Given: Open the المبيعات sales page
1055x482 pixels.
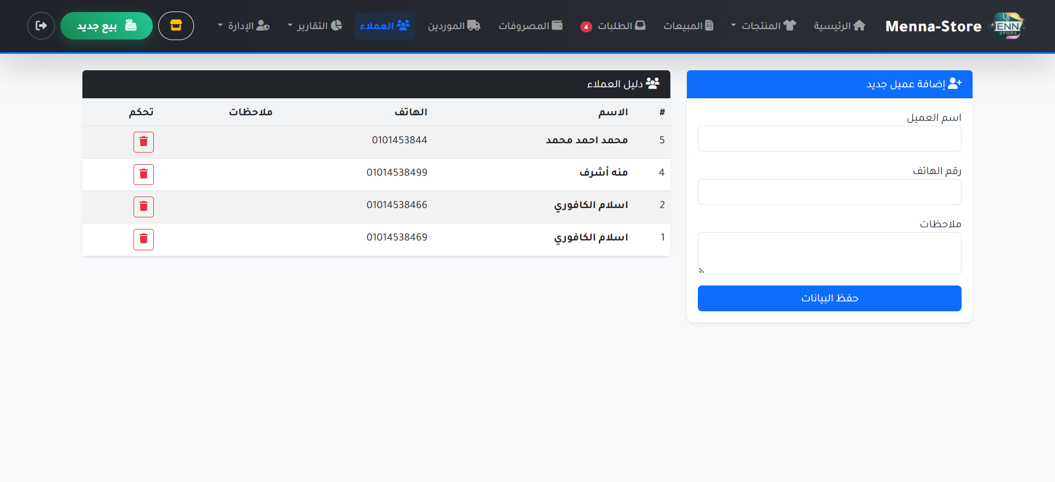Looking at the screenshot, I should pos(688,26).
